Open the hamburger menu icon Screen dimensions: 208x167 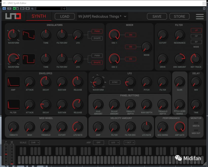pyautogui.click(x=200, y=16)
